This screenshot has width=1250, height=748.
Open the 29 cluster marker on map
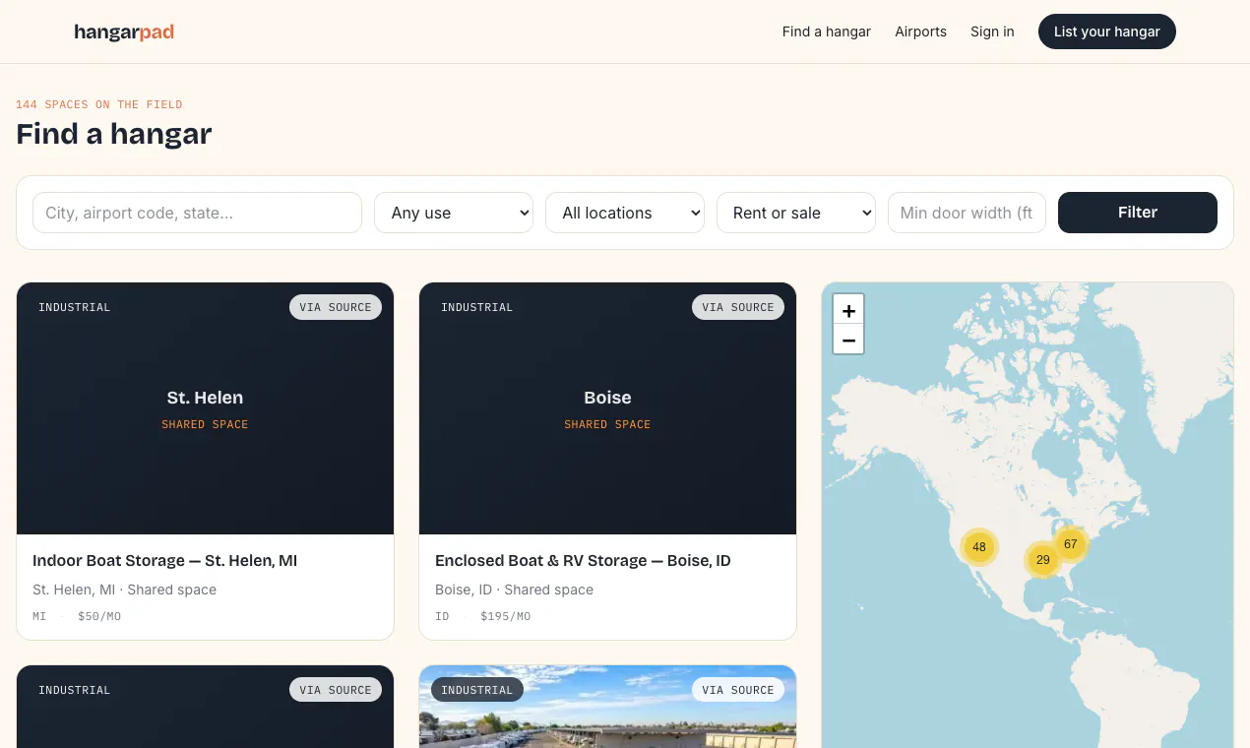click(x=1043, y=559)
